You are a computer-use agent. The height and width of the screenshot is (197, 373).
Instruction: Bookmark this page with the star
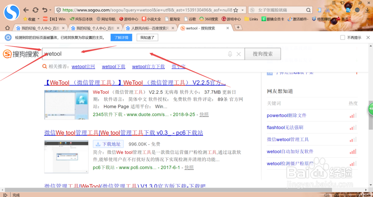coord(235,10)
